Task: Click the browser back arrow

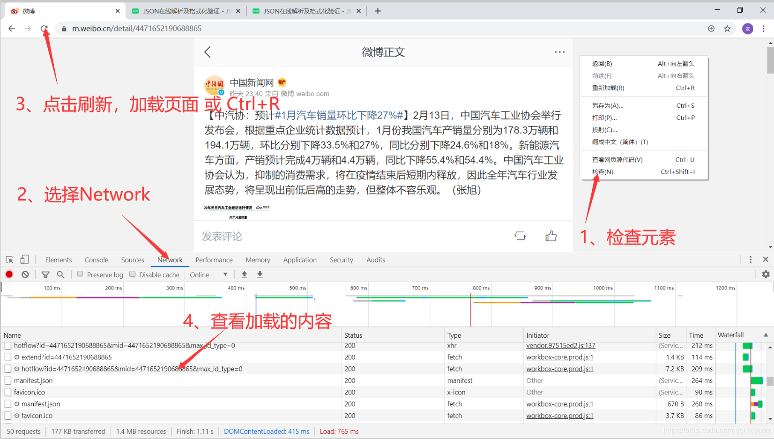Action: [12, 29]
